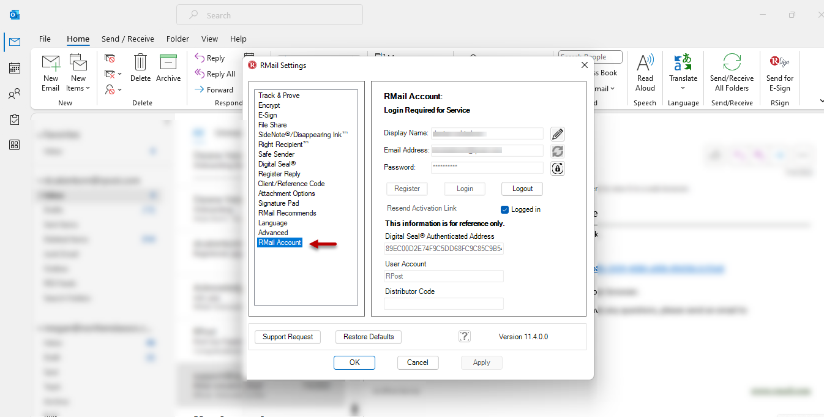The height and width of the screenshot is (417, 824).
Task: Click the Delete trash can icon
Action: click(x=140, y=62)
